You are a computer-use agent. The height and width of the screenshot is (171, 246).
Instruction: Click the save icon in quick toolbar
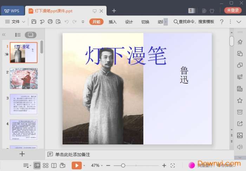34,22
